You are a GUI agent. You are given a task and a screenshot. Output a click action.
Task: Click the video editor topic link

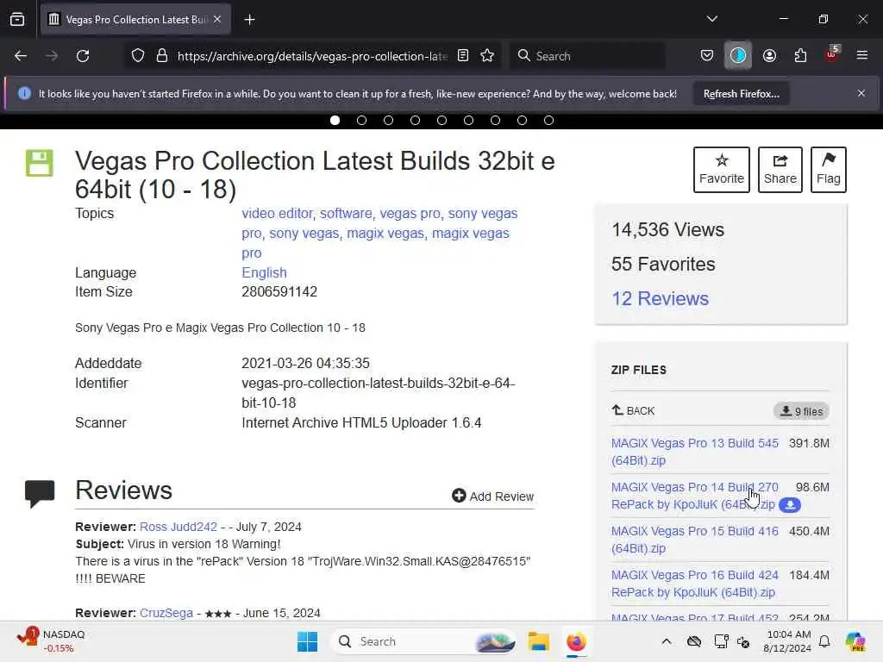click(277, 214)
